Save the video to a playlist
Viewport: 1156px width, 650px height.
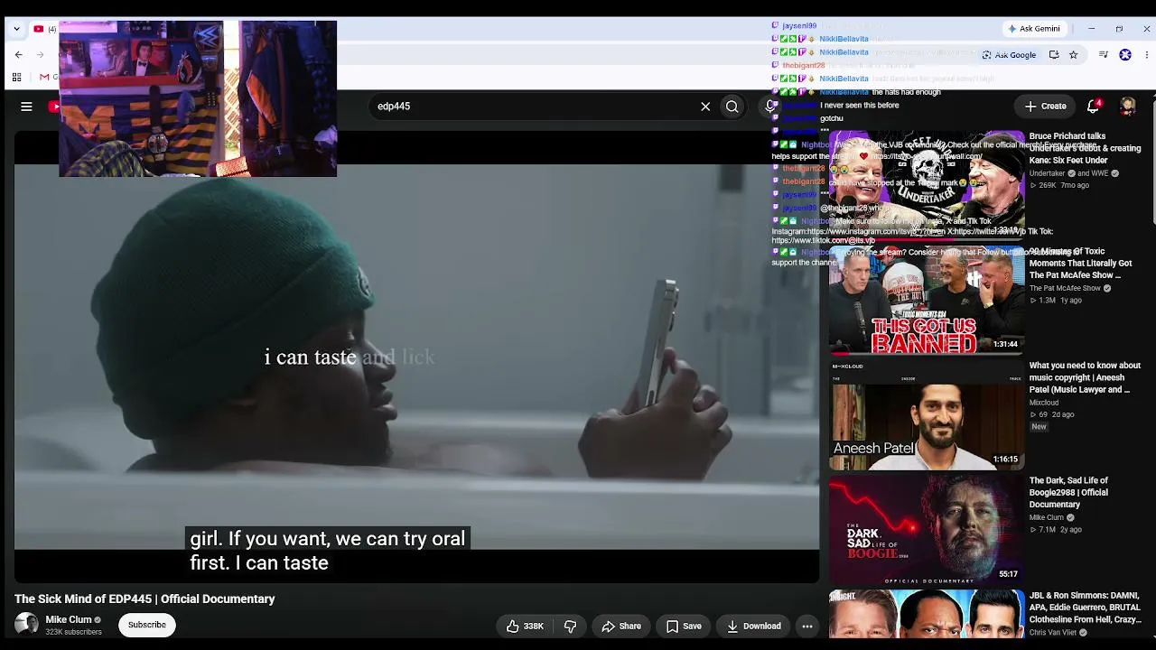tap(684, 626)
